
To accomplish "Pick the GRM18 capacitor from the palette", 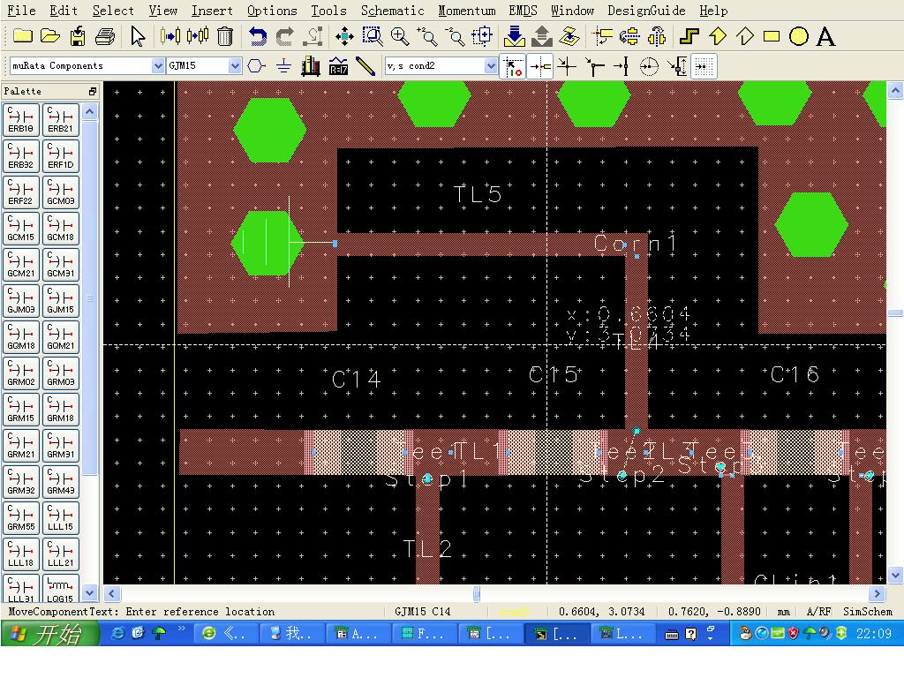I will click(x=61, y=409).
